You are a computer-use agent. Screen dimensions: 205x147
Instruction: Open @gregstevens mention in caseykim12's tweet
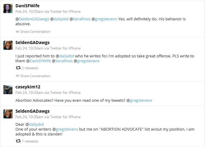(x=139, y=100)
